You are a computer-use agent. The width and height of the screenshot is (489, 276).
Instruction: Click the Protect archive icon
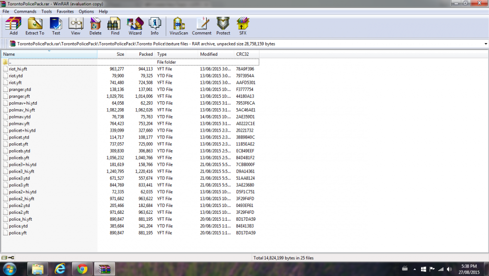(x=223, y=26)
